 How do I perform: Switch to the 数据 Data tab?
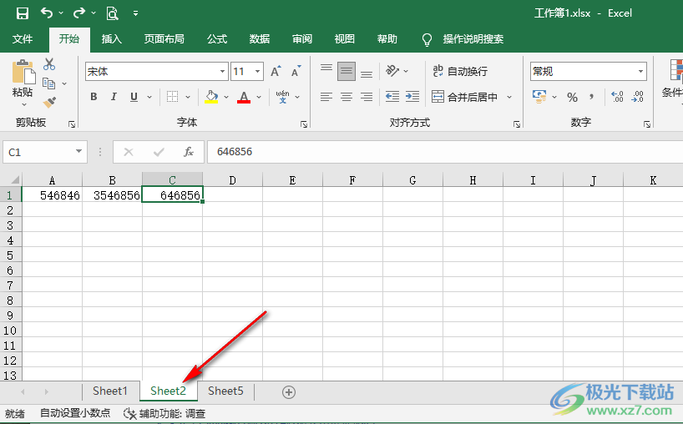click(260, 39)
